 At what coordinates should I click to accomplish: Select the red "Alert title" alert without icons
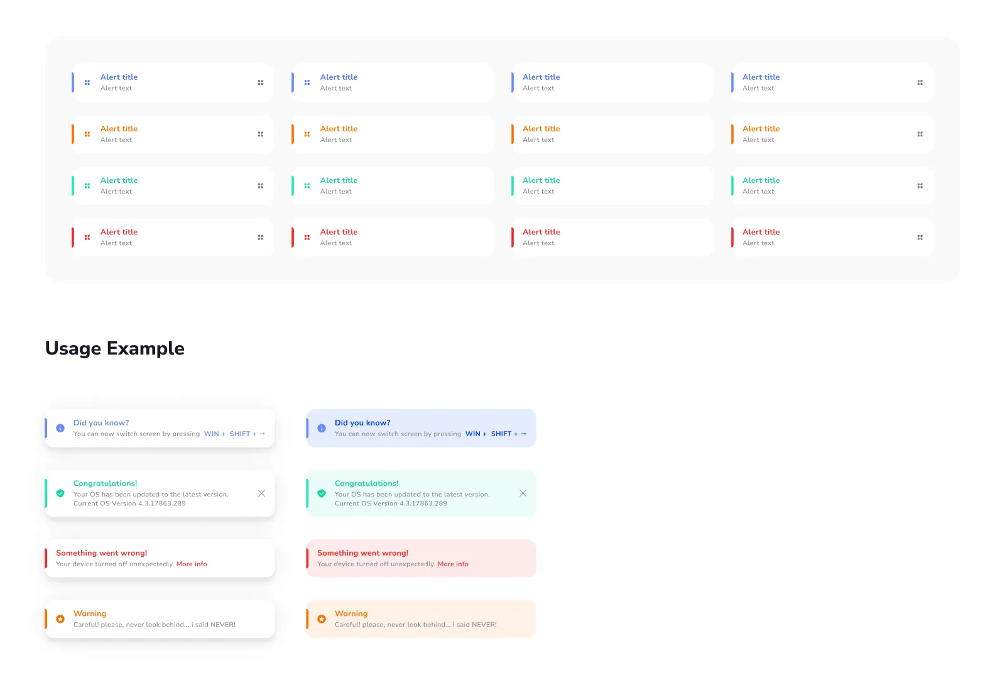click(612, 238)
